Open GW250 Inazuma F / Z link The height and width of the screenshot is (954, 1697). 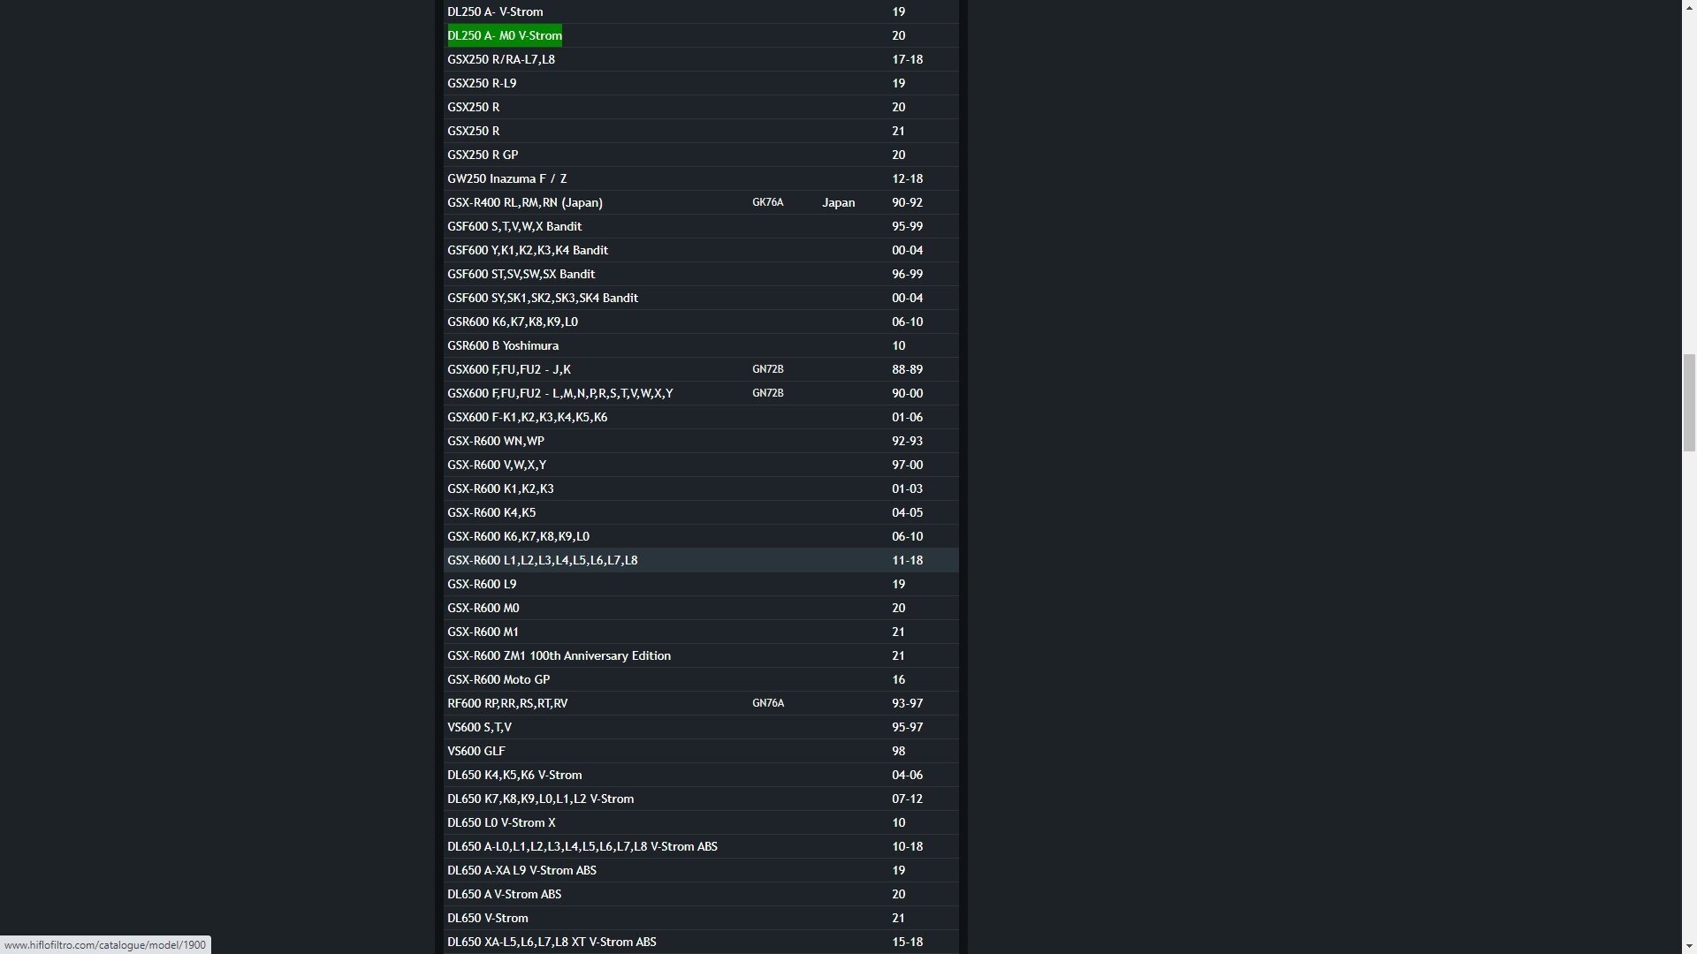click(506, 178)
